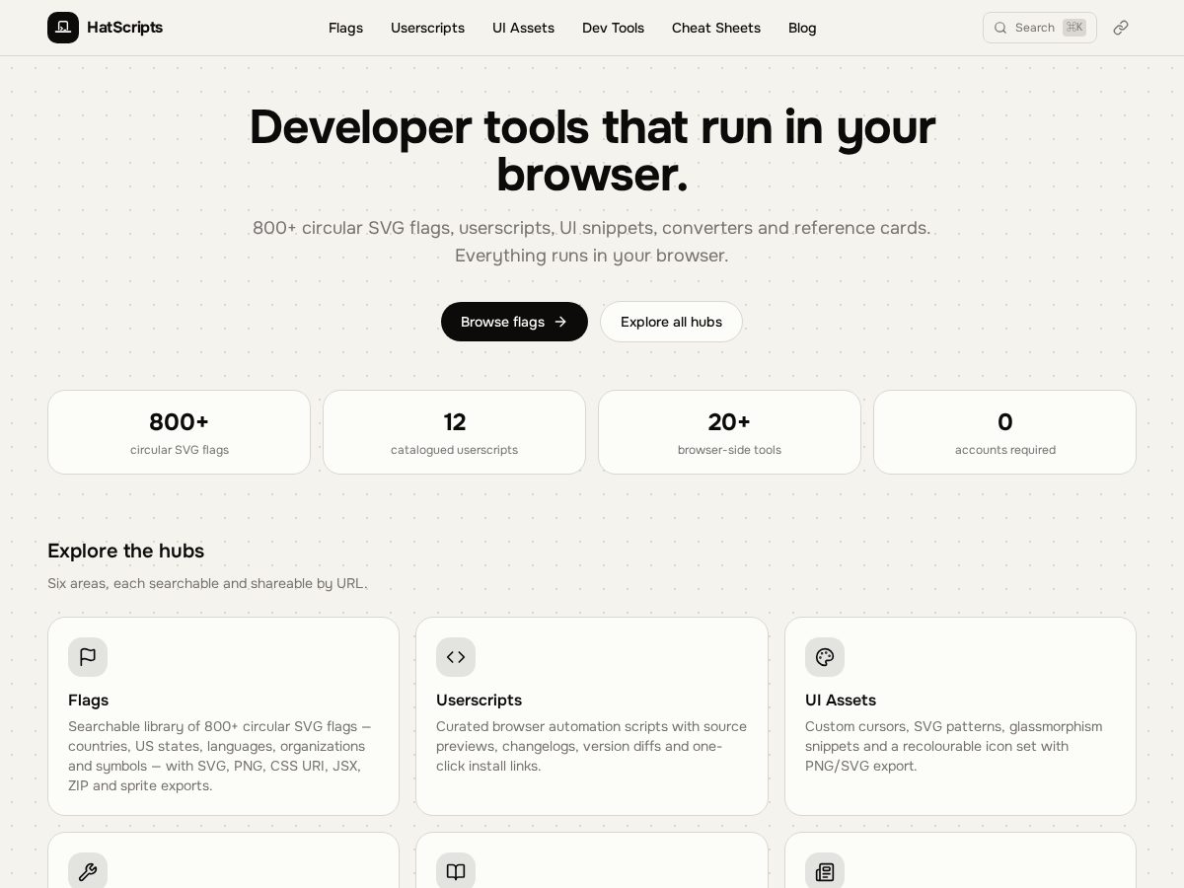This screenshot has height=888, width=1184.
Task: Open the Flags menu item
Action: tap(345, 28)
